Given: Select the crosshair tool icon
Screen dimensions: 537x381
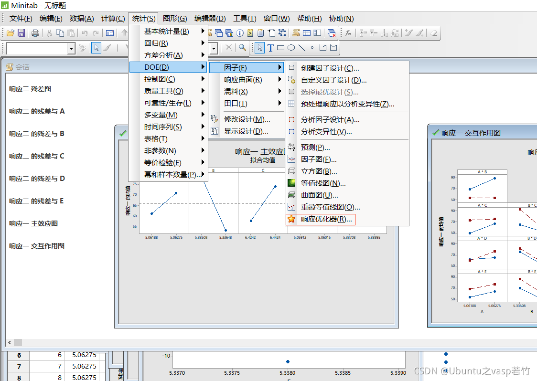Looking at the screenshot, I should click(x=118, y=48).
